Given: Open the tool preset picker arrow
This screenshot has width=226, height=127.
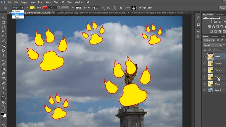Looking at the screenshot, I should coord(9,8).
